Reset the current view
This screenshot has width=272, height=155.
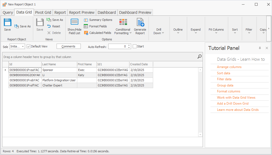[x=54, y=26]
